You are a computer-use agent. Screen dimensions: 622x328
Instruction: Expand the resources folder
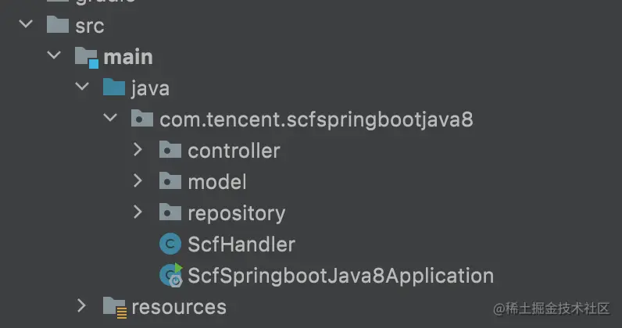click(x=82, y=306)
